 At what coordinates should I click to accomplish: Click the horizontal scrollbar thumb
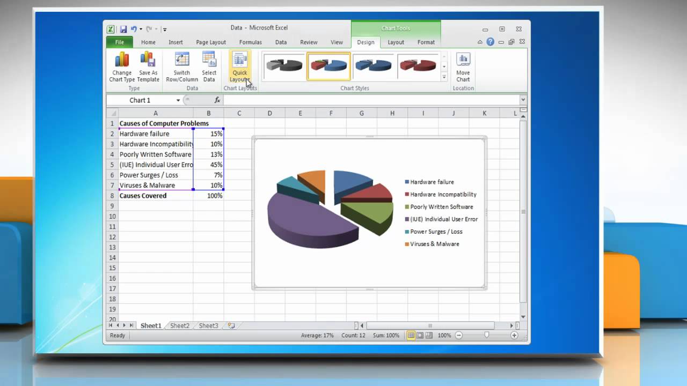click(x=430, y=325)
